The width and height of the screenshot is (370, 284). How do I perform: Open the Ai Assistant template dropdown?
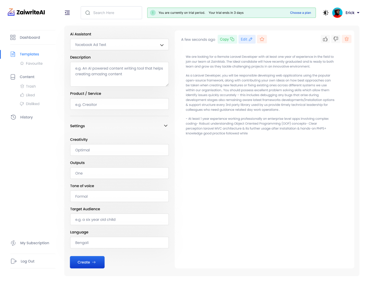click(x=119, y=45)
